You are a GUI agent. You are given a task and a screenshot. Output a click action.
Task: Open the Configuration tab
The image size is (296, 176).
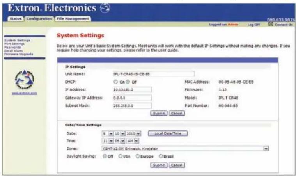(x=39, y=19)
